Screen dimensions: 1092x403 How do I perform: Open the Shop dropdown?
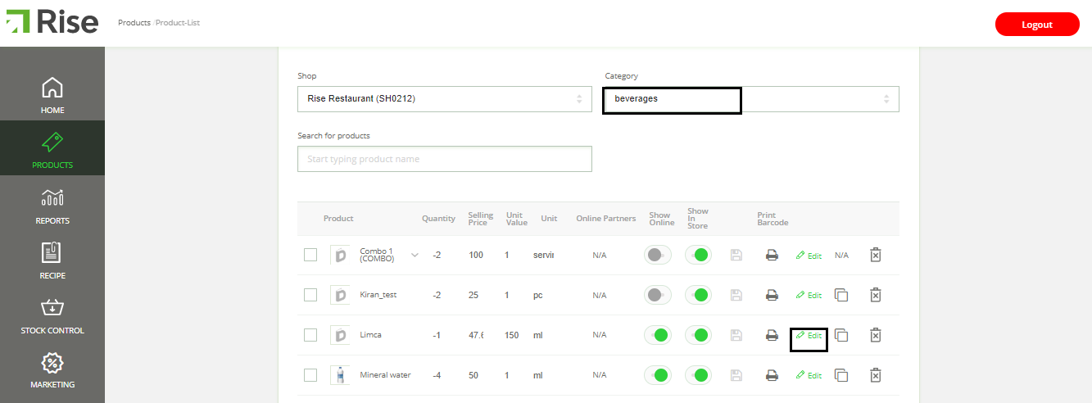coord(444,99)
